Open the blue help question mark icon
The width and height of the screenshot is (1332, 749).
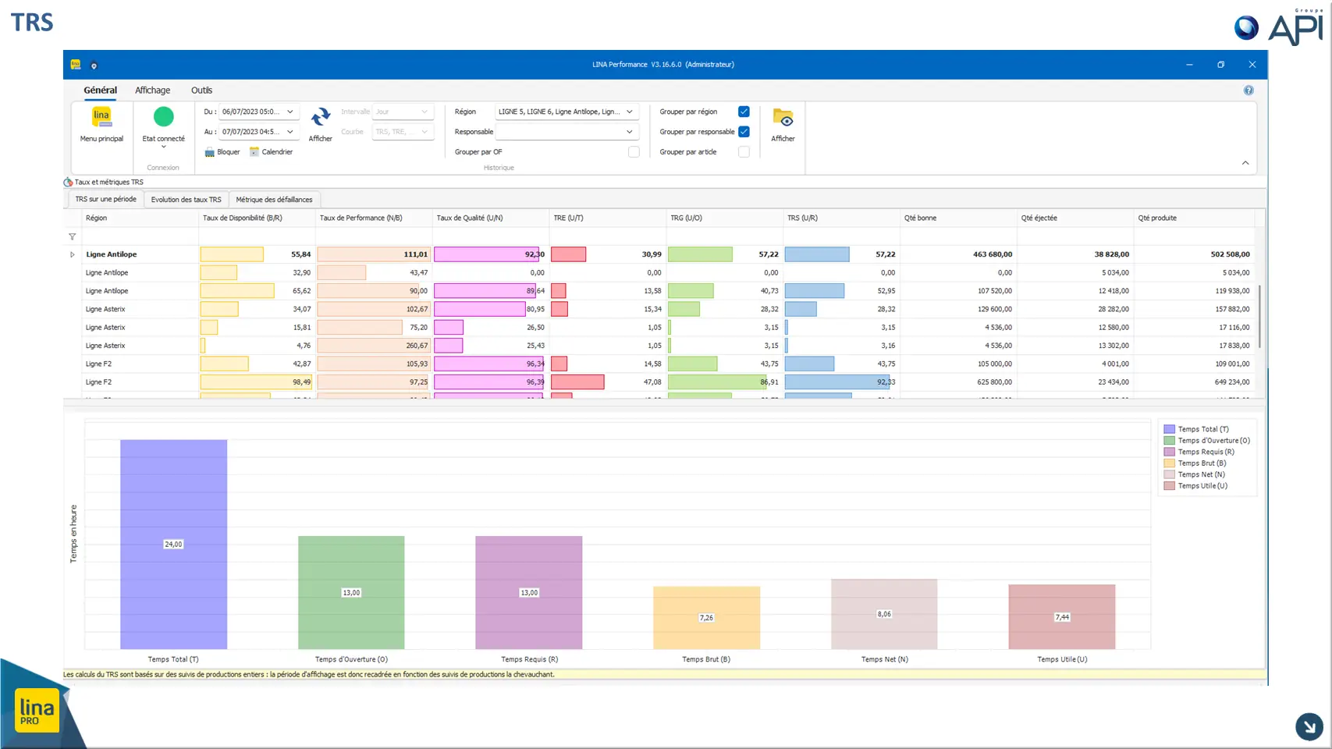coord(1249,91)
